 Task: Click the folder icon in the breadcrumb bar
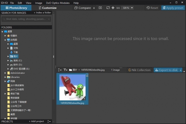pos(71,70)
